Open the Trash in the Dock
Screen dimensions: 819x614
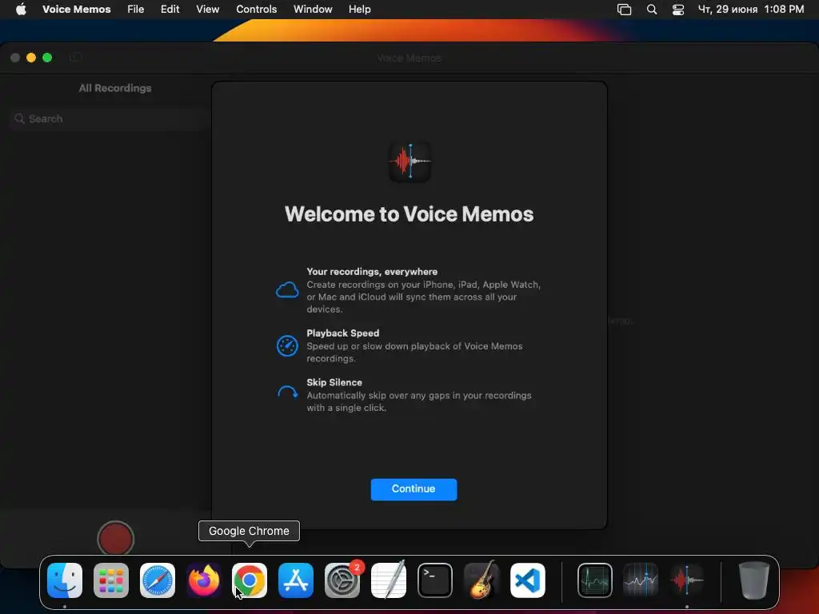[754, 580]
